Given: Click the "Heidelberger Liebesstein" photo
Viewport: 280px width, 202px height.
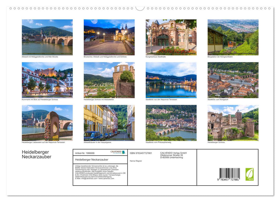Looking at the screenshot, I should [47, 123].
